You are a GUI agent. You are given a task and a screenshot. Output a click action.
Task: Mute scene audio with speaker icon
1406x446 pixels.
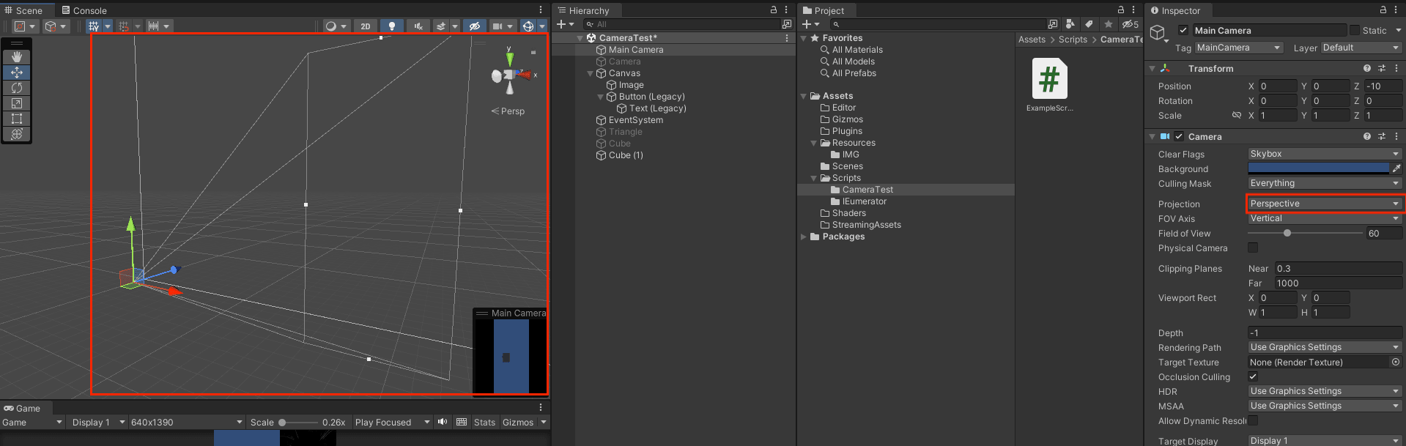(x=418, y=26)
